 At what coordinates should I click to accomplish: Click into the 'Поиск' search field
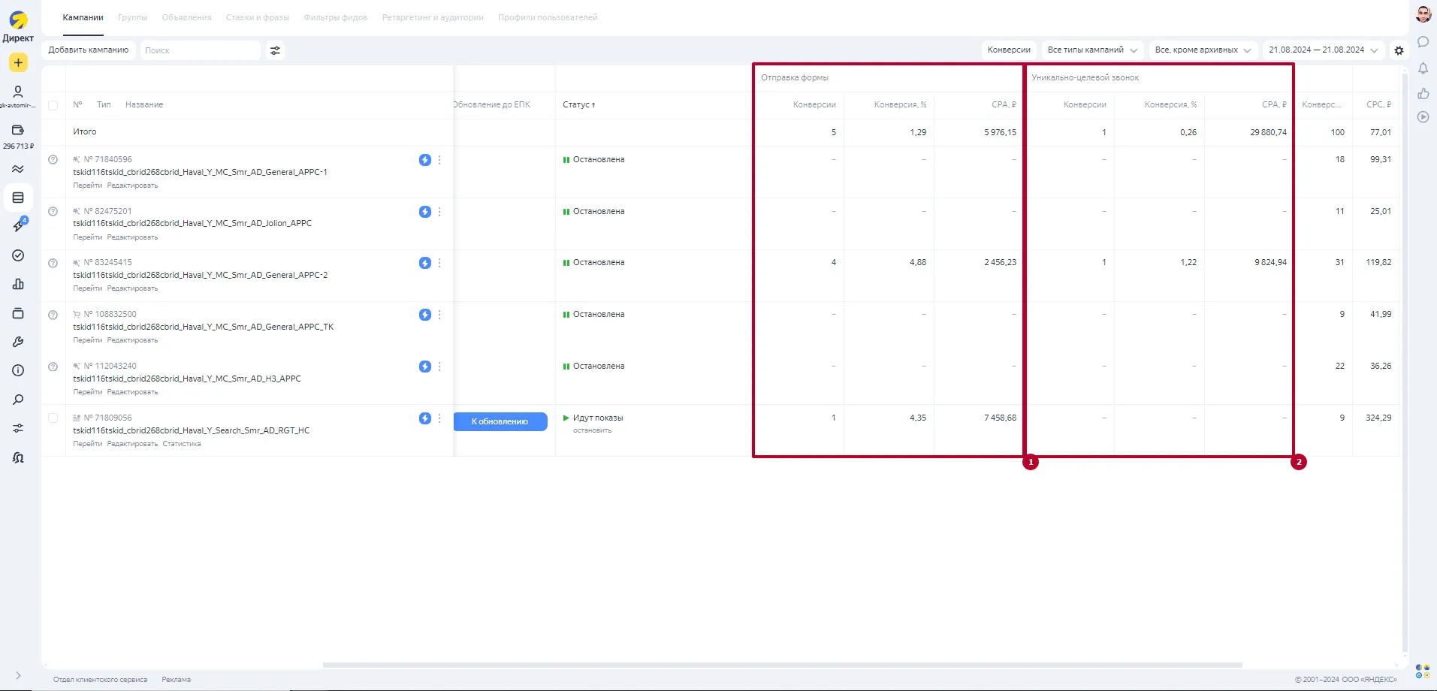pos(199,50)
